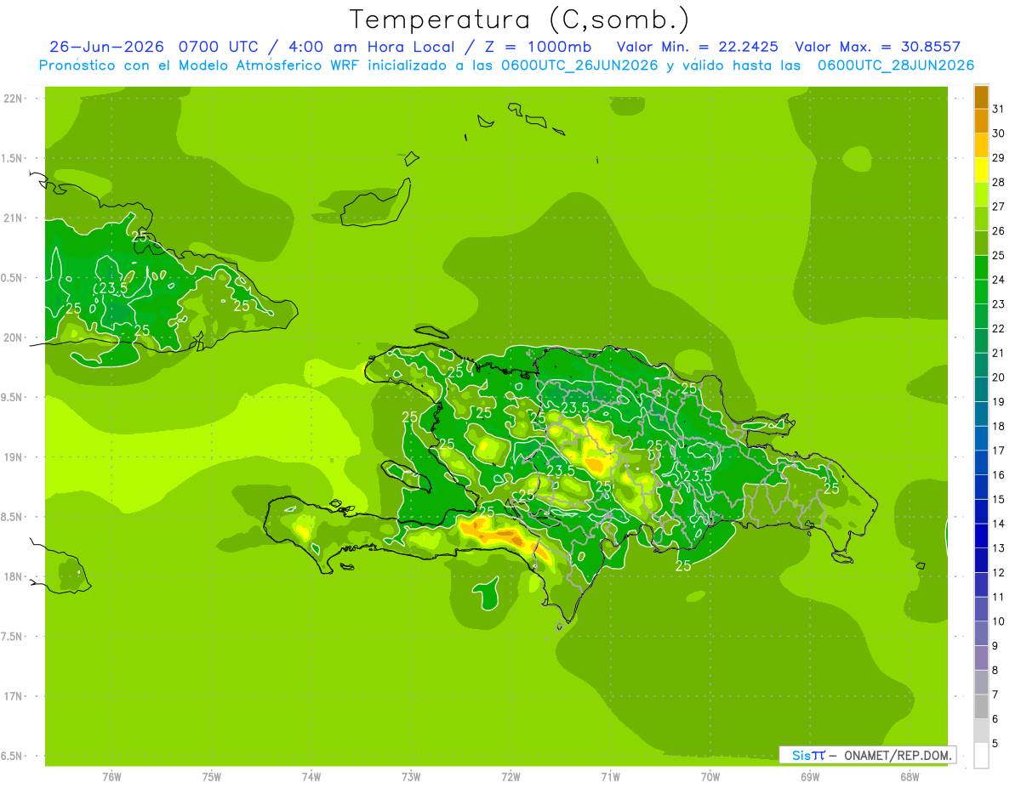Image resolution: width=1021 pixels, height=788 pixels.
Task: Click the '18N' latitude label
Action: [x=13, y=576]
